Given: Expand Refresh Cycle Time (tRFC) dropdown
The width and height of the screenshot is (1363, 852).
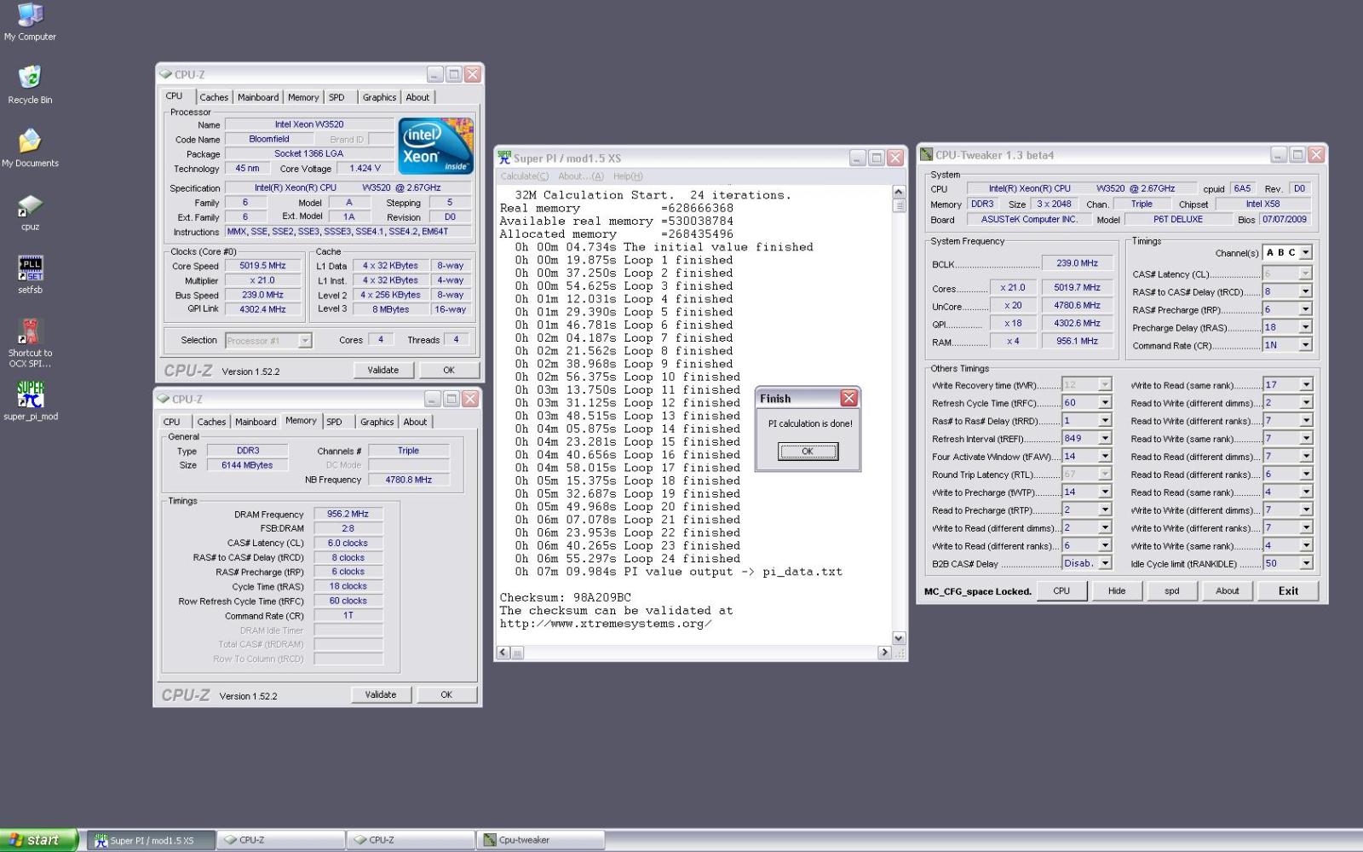Looking at the screenshot, I should click(1105, 403).
